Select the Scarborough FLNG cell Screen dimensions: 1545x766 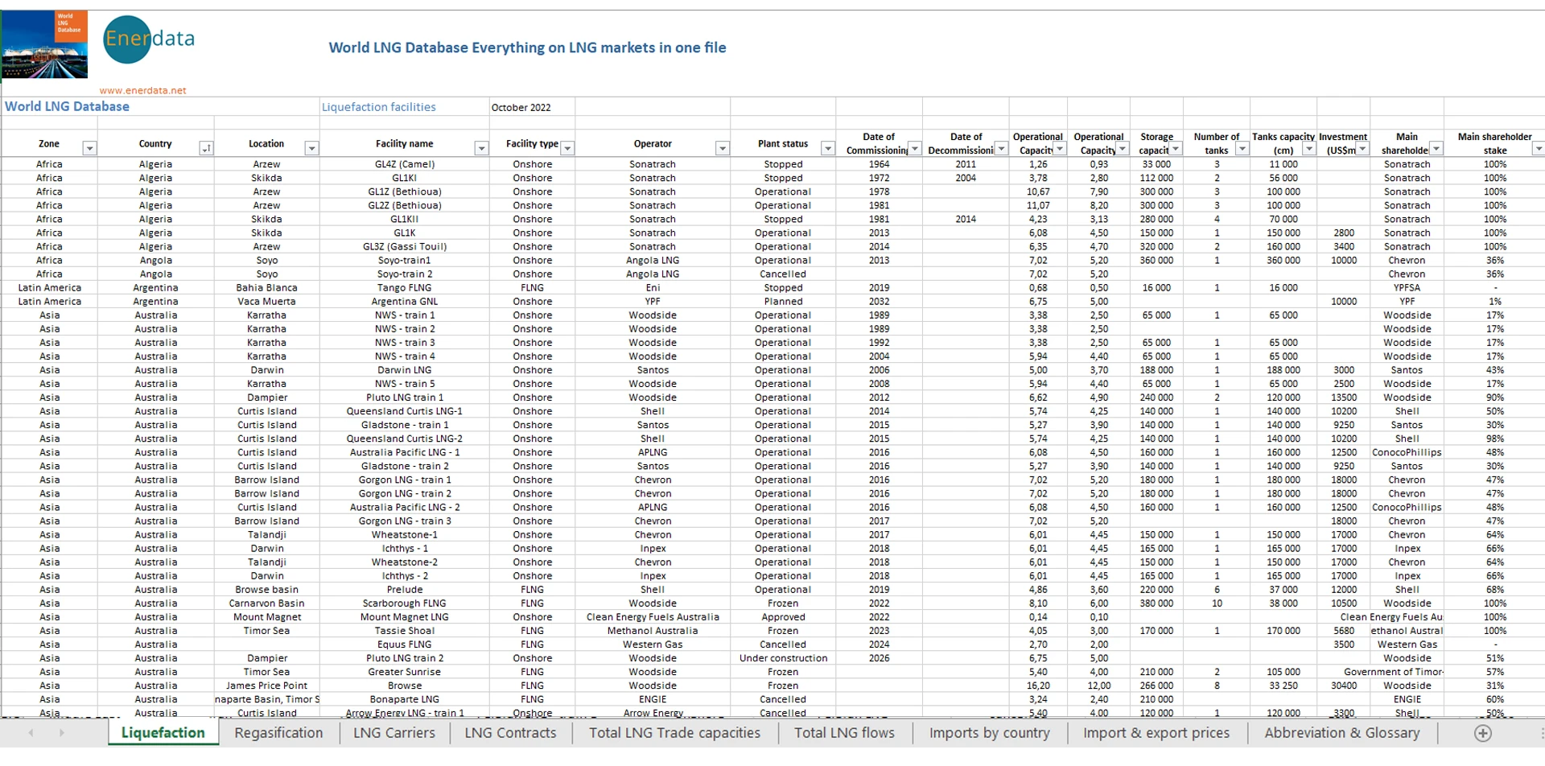404,603
